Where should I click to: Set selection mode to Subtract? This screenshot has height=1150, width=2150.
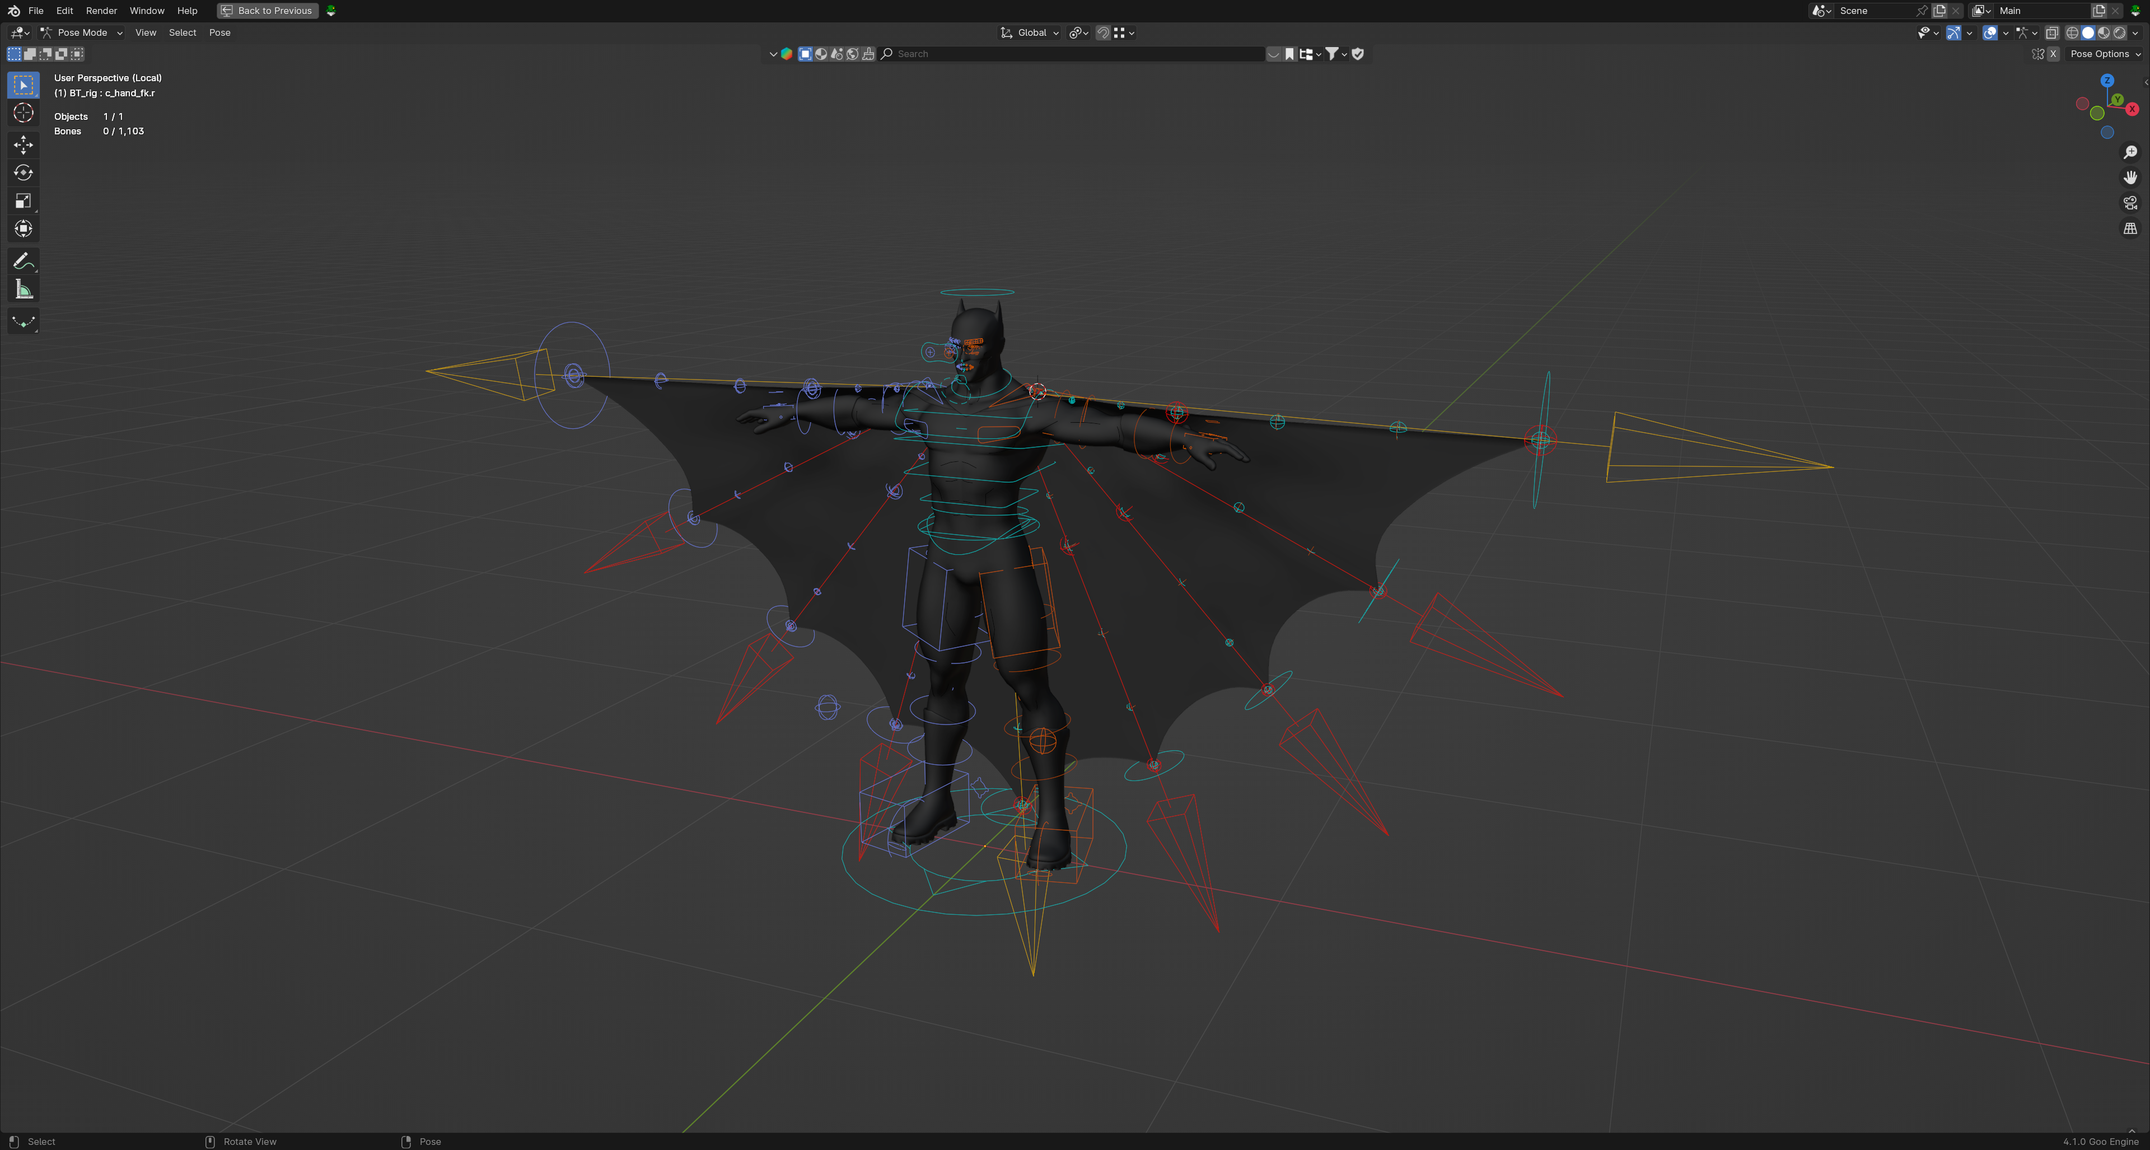[x=46, y=54]
